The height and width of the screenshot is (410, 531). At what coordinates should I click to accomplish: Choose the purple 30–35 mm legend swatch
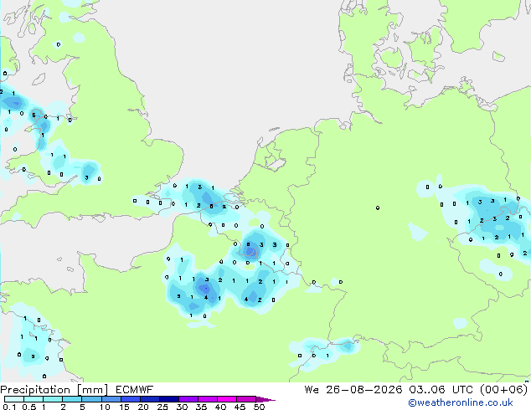click(x=188, y=399)
